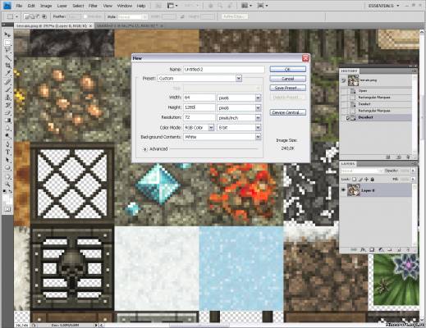Select the Type tool

(7, 152)
